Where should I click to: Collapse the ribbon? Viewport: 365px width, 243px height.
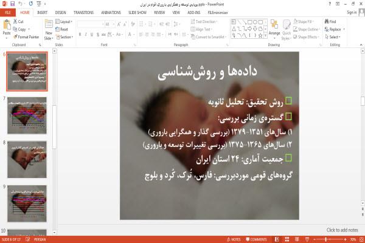pyautogui.click(x=361, y=44)
